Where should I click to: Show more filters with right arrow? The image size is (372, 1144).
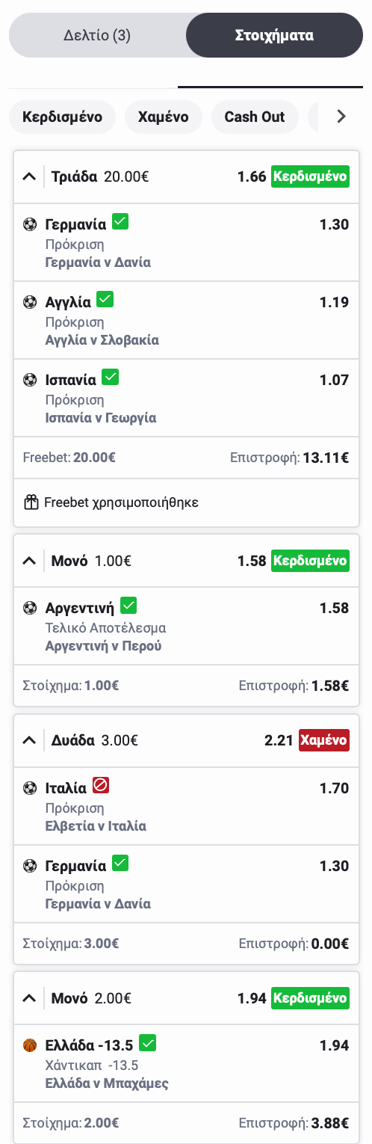(x=341, y=117)
